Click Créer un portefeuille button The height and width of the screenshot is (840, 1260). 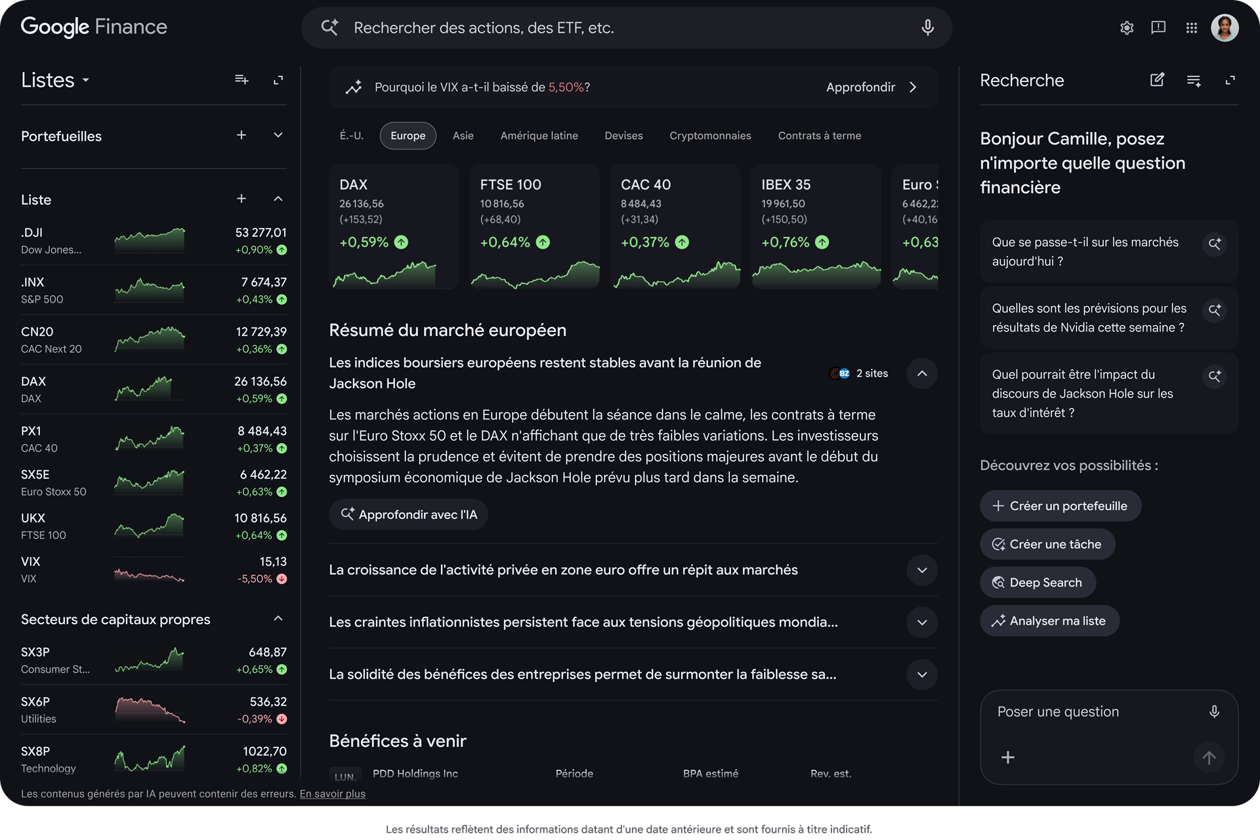pyautogui.click(x=1060, y=506)
